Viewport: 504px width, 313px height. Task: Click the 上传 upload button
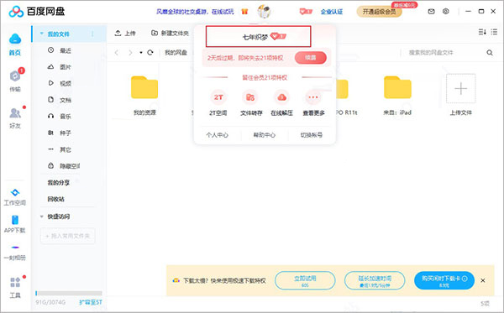[x=125, y=33]
